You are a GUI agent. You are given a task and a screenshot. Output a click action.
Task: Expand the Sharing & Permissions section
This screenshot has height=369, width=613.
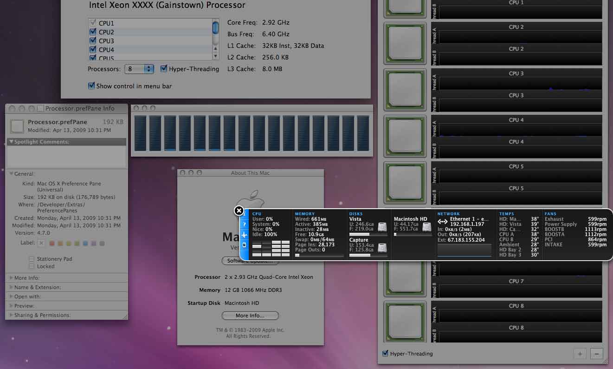tap(11, 315)
